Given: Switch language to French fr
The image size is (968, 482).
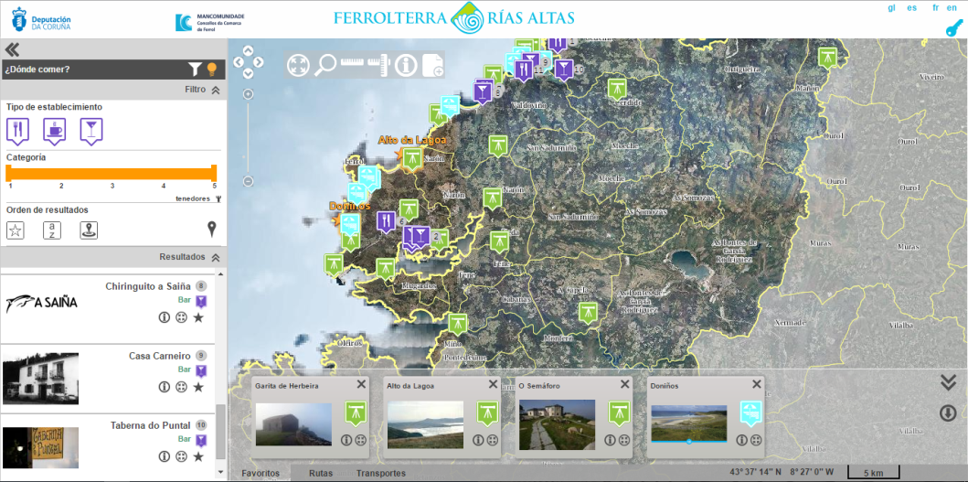Looking at the screenshot, I should pyautogui.click(x=936, y=8).
